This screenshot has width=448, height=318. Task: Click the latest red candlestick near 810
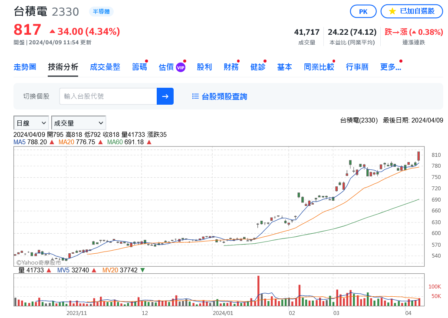pos(418,156)
